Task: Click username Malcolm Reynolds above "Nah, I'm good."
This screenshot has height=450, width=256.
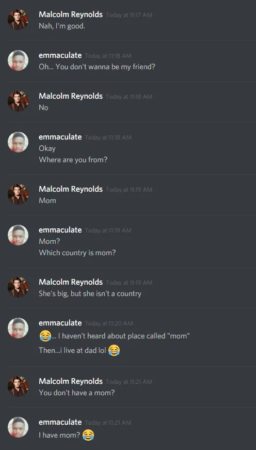Action: click(71, 14)
